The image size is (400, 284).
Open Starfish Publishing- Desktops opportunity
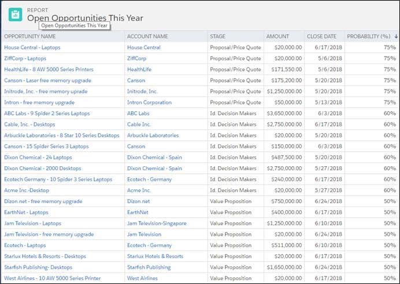point(38,267)
